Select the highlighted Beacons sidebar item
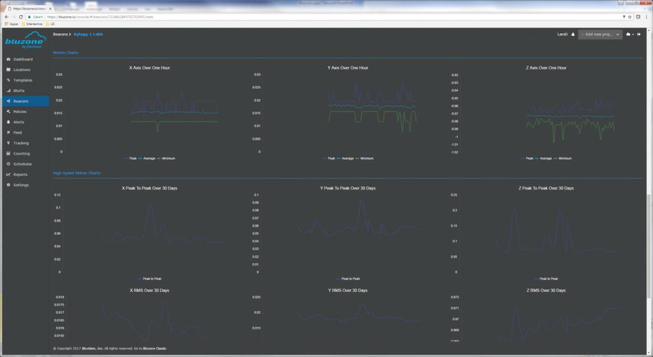 click(26, 101)
